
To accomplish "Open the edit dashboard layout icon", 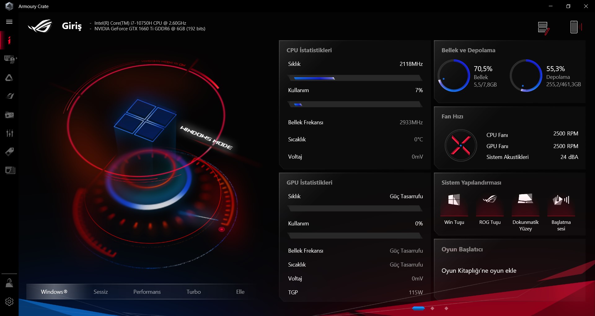I will point(543,28).
